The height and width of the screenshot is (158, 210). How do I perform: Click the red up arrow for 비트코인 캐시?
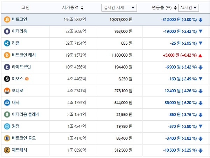pyautogui.click(x=200, y=55)
